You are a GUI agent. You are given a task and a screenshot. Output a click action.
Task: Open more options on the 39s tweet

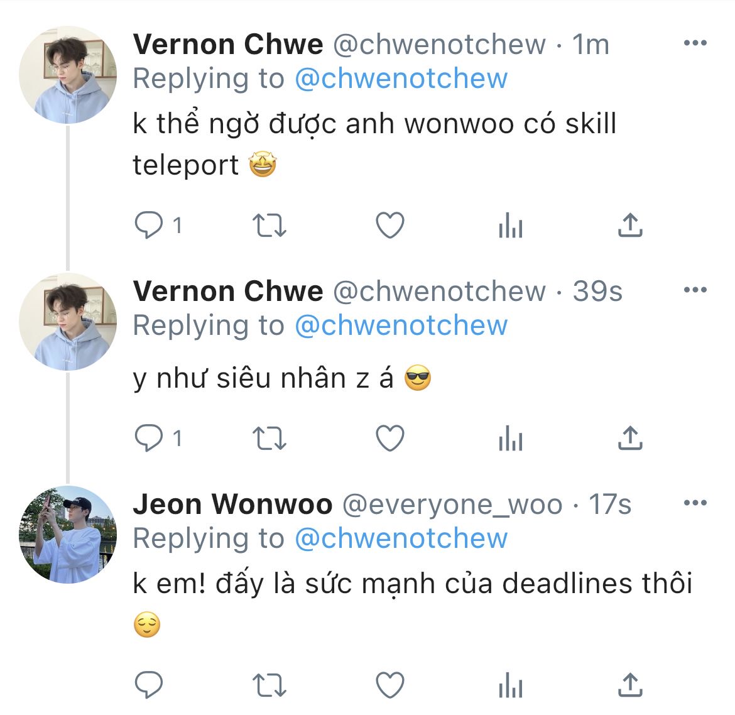[695, 290]
